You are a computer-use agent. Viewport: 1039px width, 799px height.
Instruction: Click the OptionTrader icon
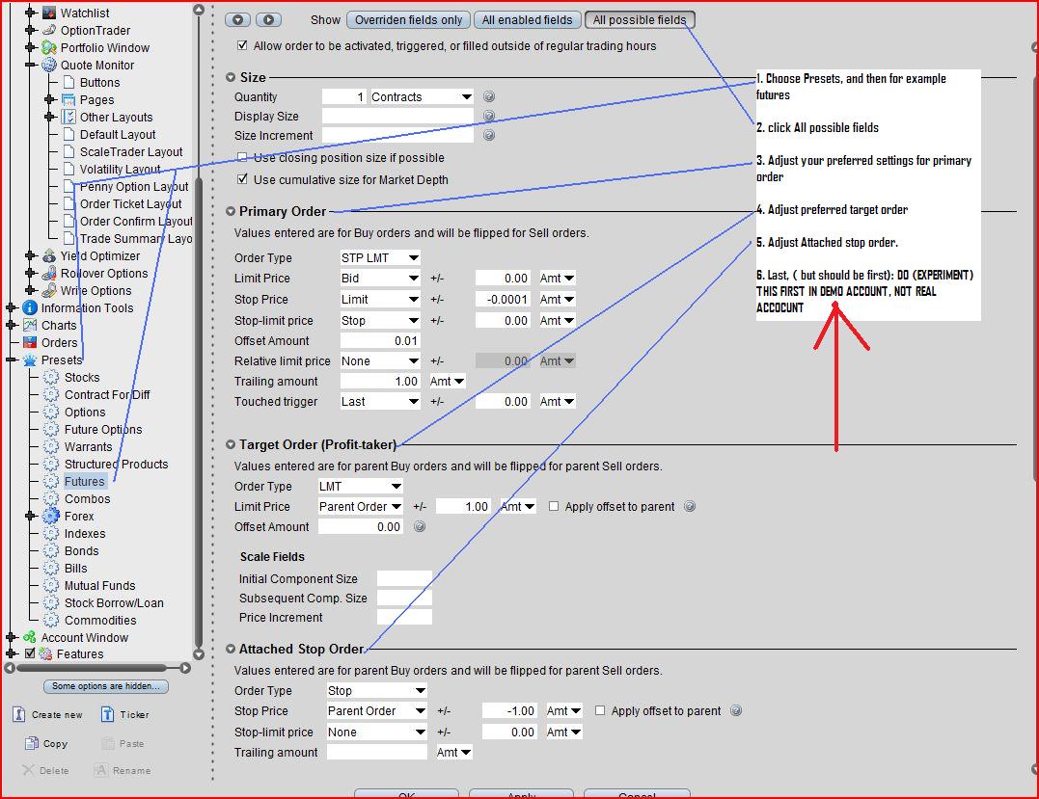pyautogui.click(x=49, y=30)
